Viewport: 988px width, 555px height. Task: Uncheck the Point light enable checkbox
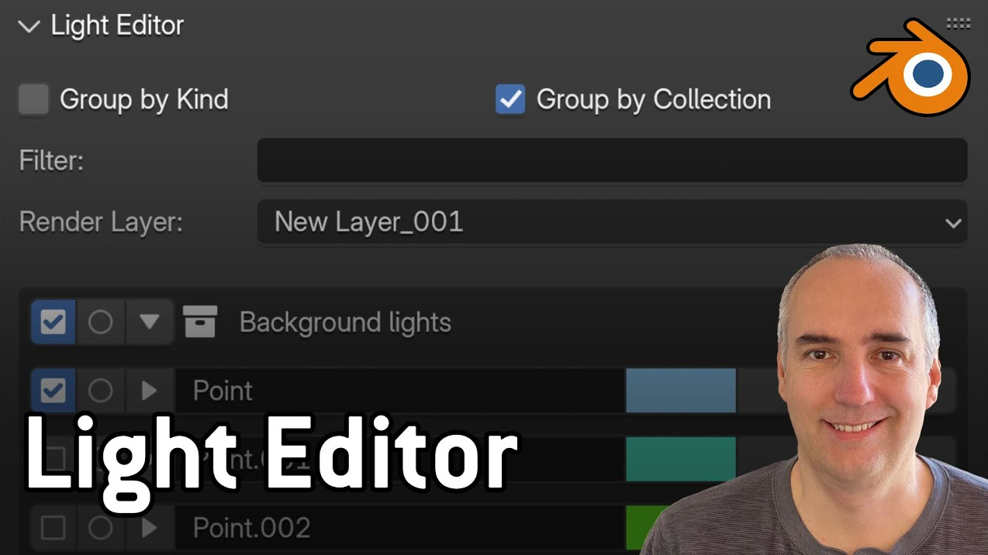(54, 391)
